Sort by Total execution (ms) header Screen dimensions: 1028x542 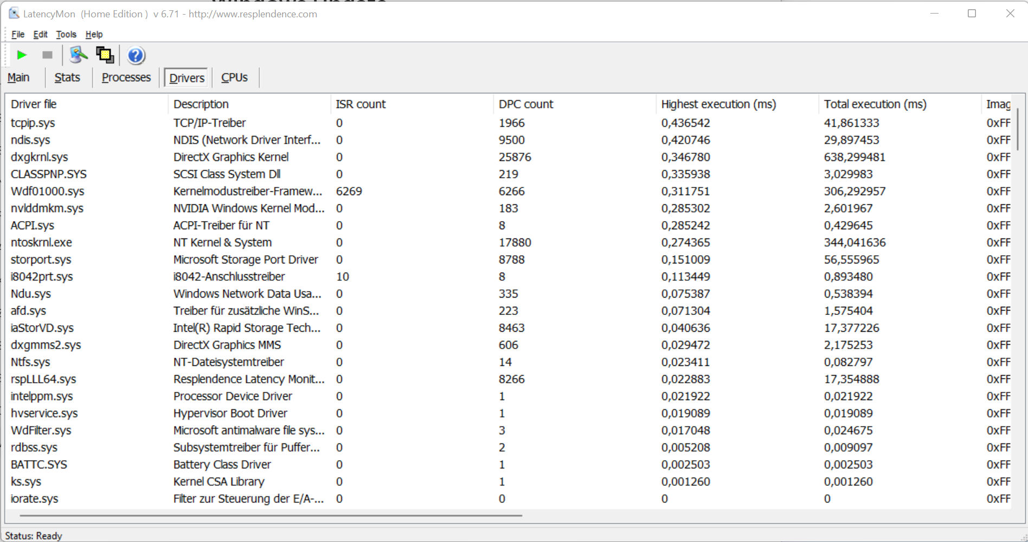click(900, 104)
